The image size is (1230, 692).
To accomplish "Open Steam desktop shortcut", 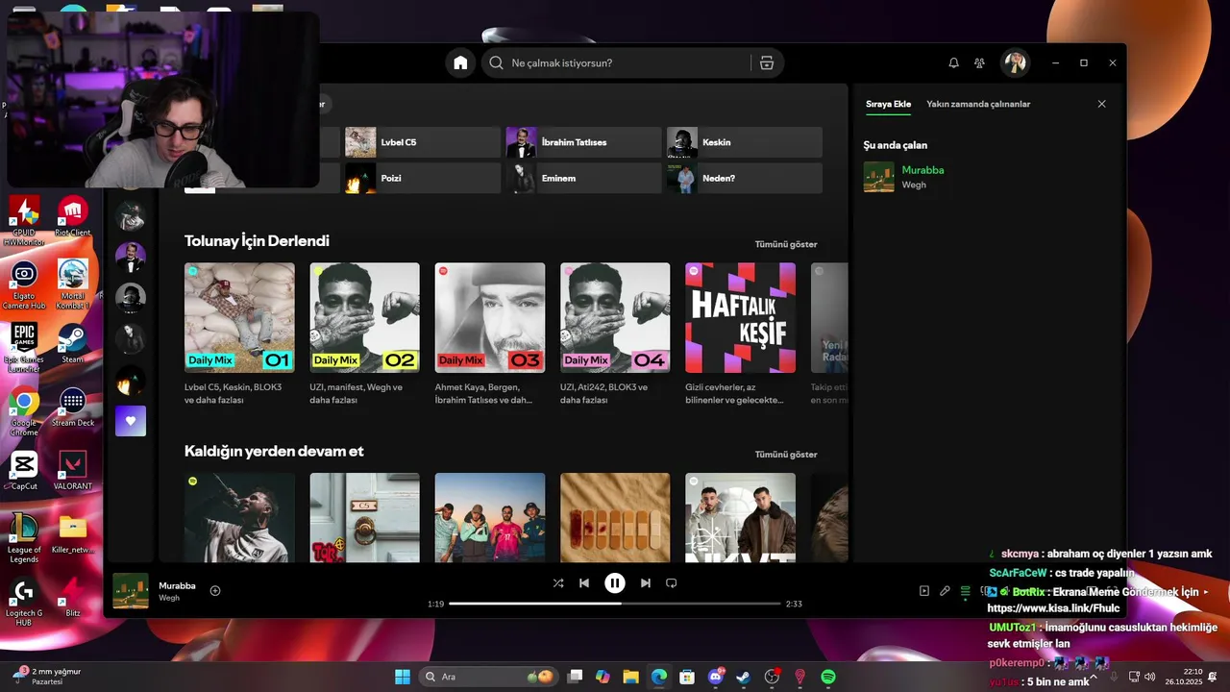I will click(73, 343).
